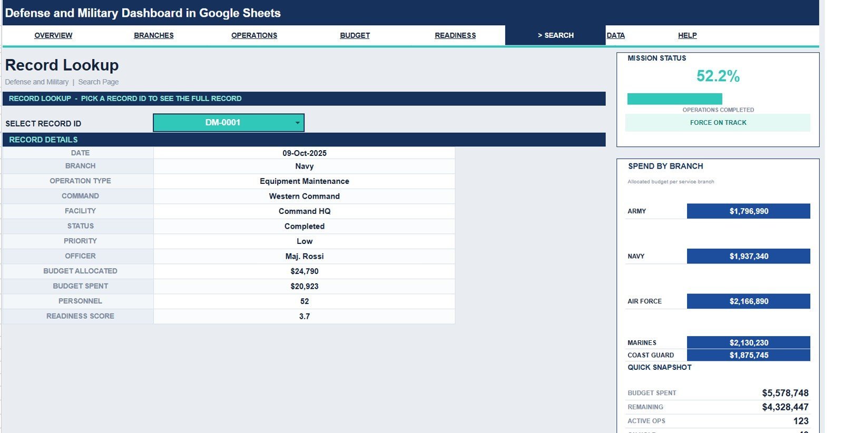
Task: Select the MARINES branch label
Action: (642, 342)
